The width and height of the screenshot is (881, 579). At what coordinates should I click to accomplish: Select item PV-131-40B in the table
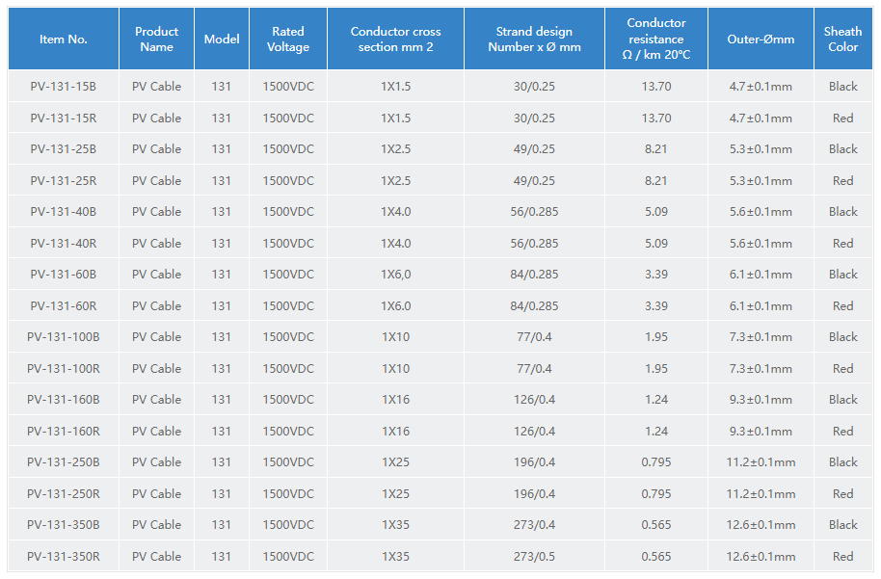64,212
